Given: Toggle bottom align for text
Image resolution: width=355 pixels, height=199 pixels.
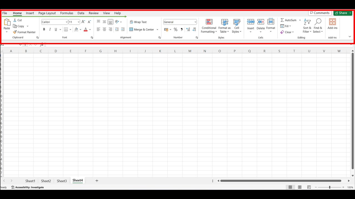Looking at the screenshot, I should [x=110, y=22].
